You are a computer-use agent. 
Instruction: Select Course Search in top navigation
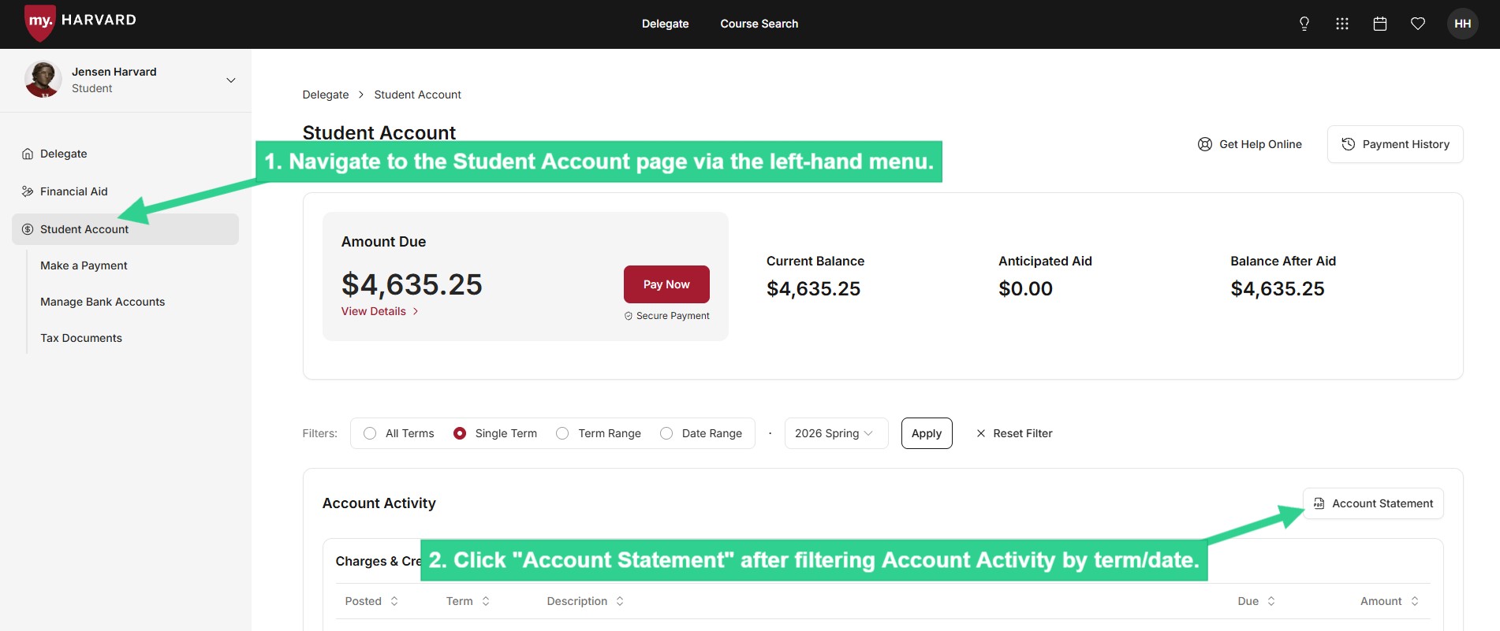(759, 24)
